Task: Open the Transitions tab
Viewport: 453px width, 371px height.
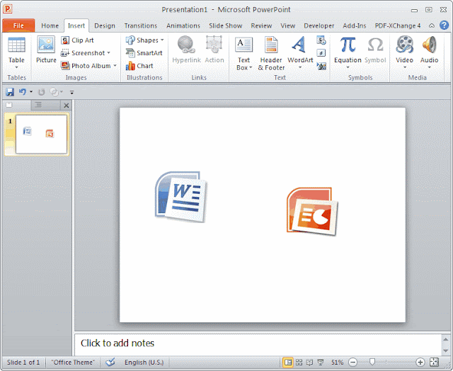Action: click(141, 25)
